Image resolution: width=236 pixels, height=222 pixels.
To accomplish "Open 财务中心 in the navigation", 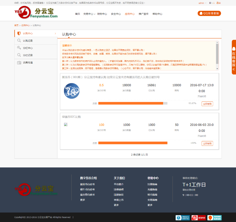I will (102, 14).
